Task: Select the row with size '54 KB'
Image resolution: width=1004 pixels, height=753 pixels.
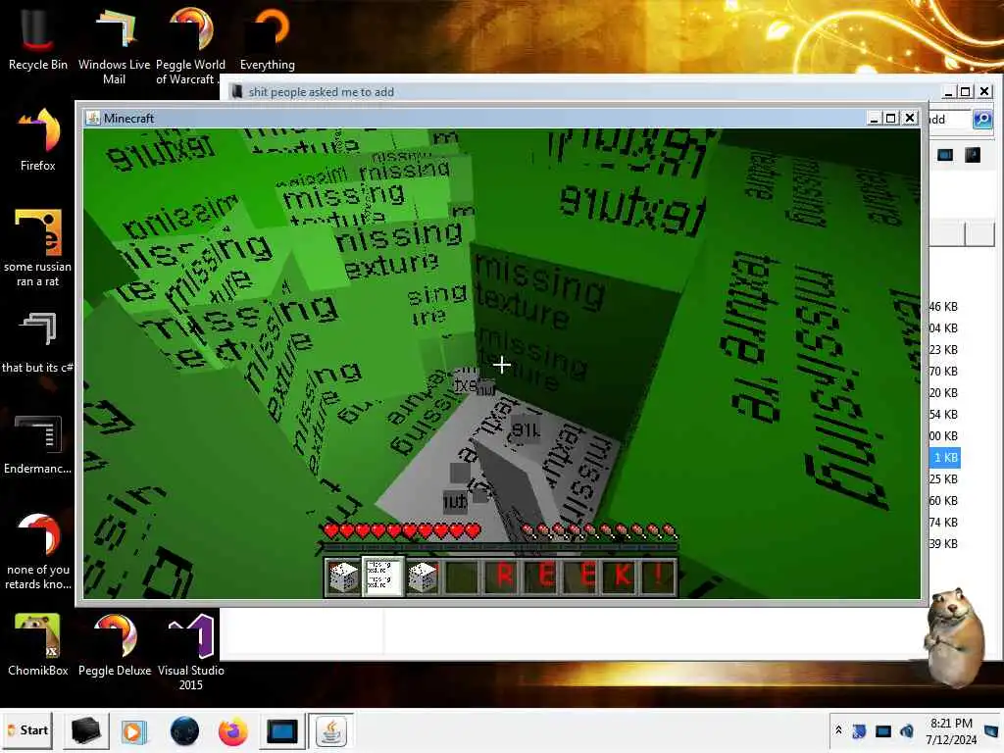Action: pos(944,415)
